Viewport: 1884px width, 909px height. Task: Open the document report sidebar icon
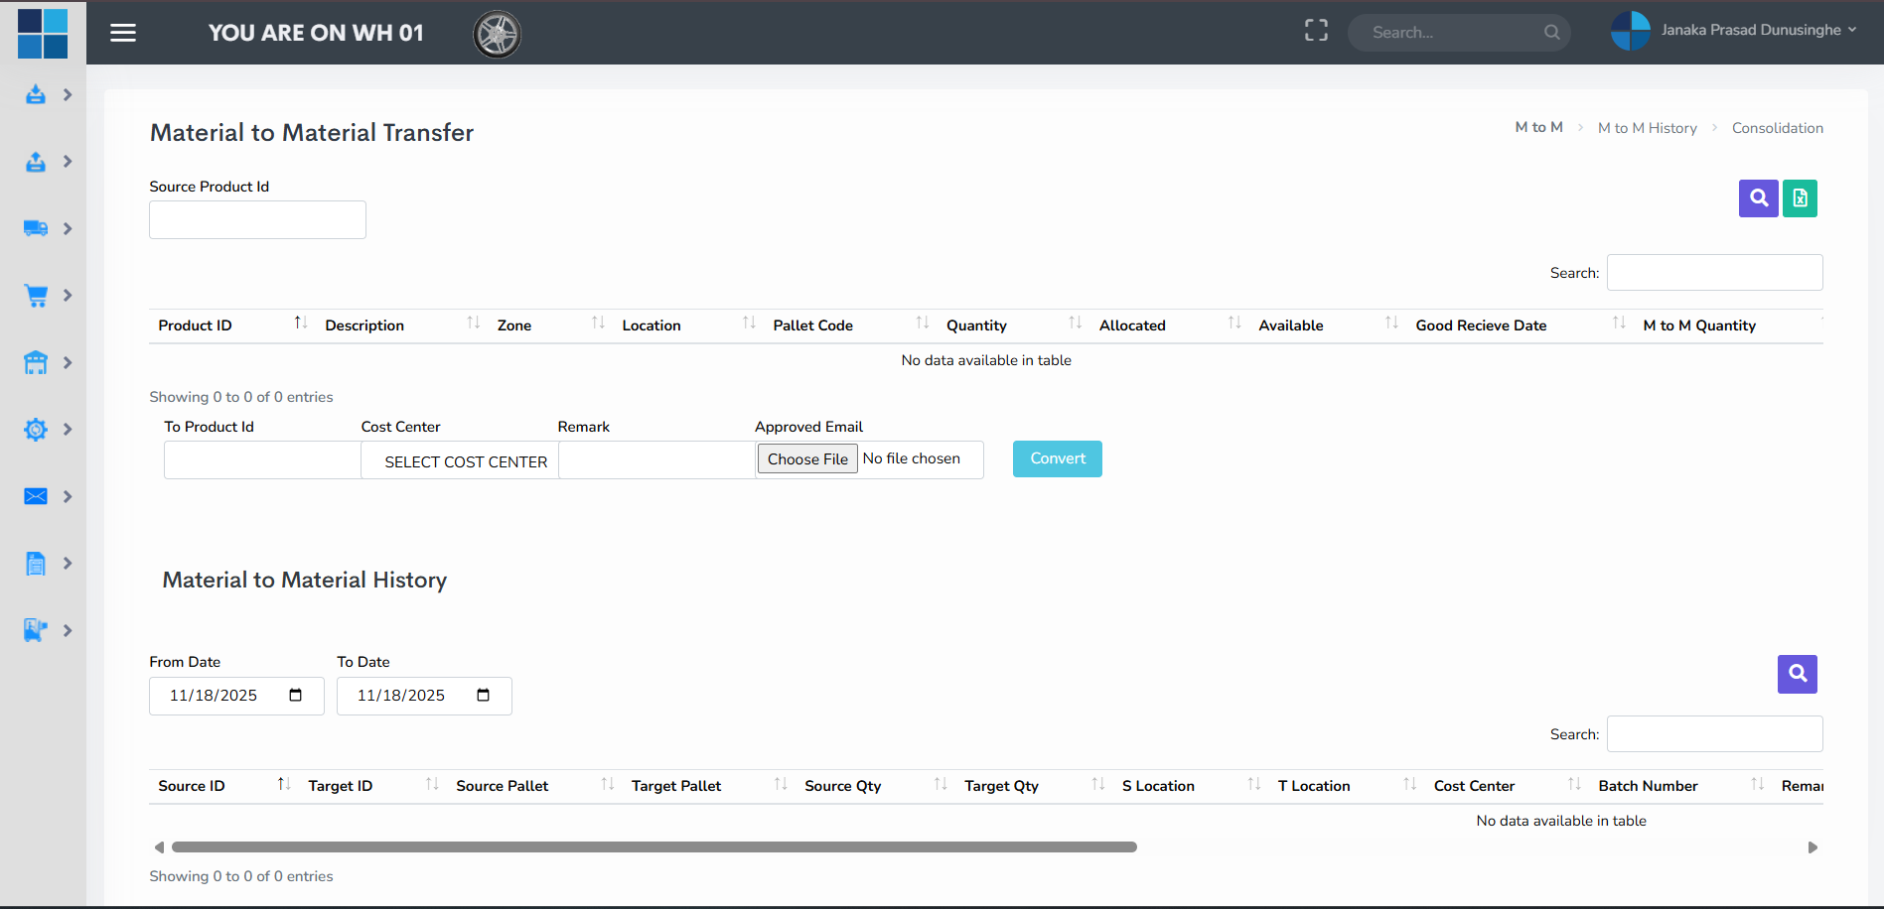(x=36, y=564)
